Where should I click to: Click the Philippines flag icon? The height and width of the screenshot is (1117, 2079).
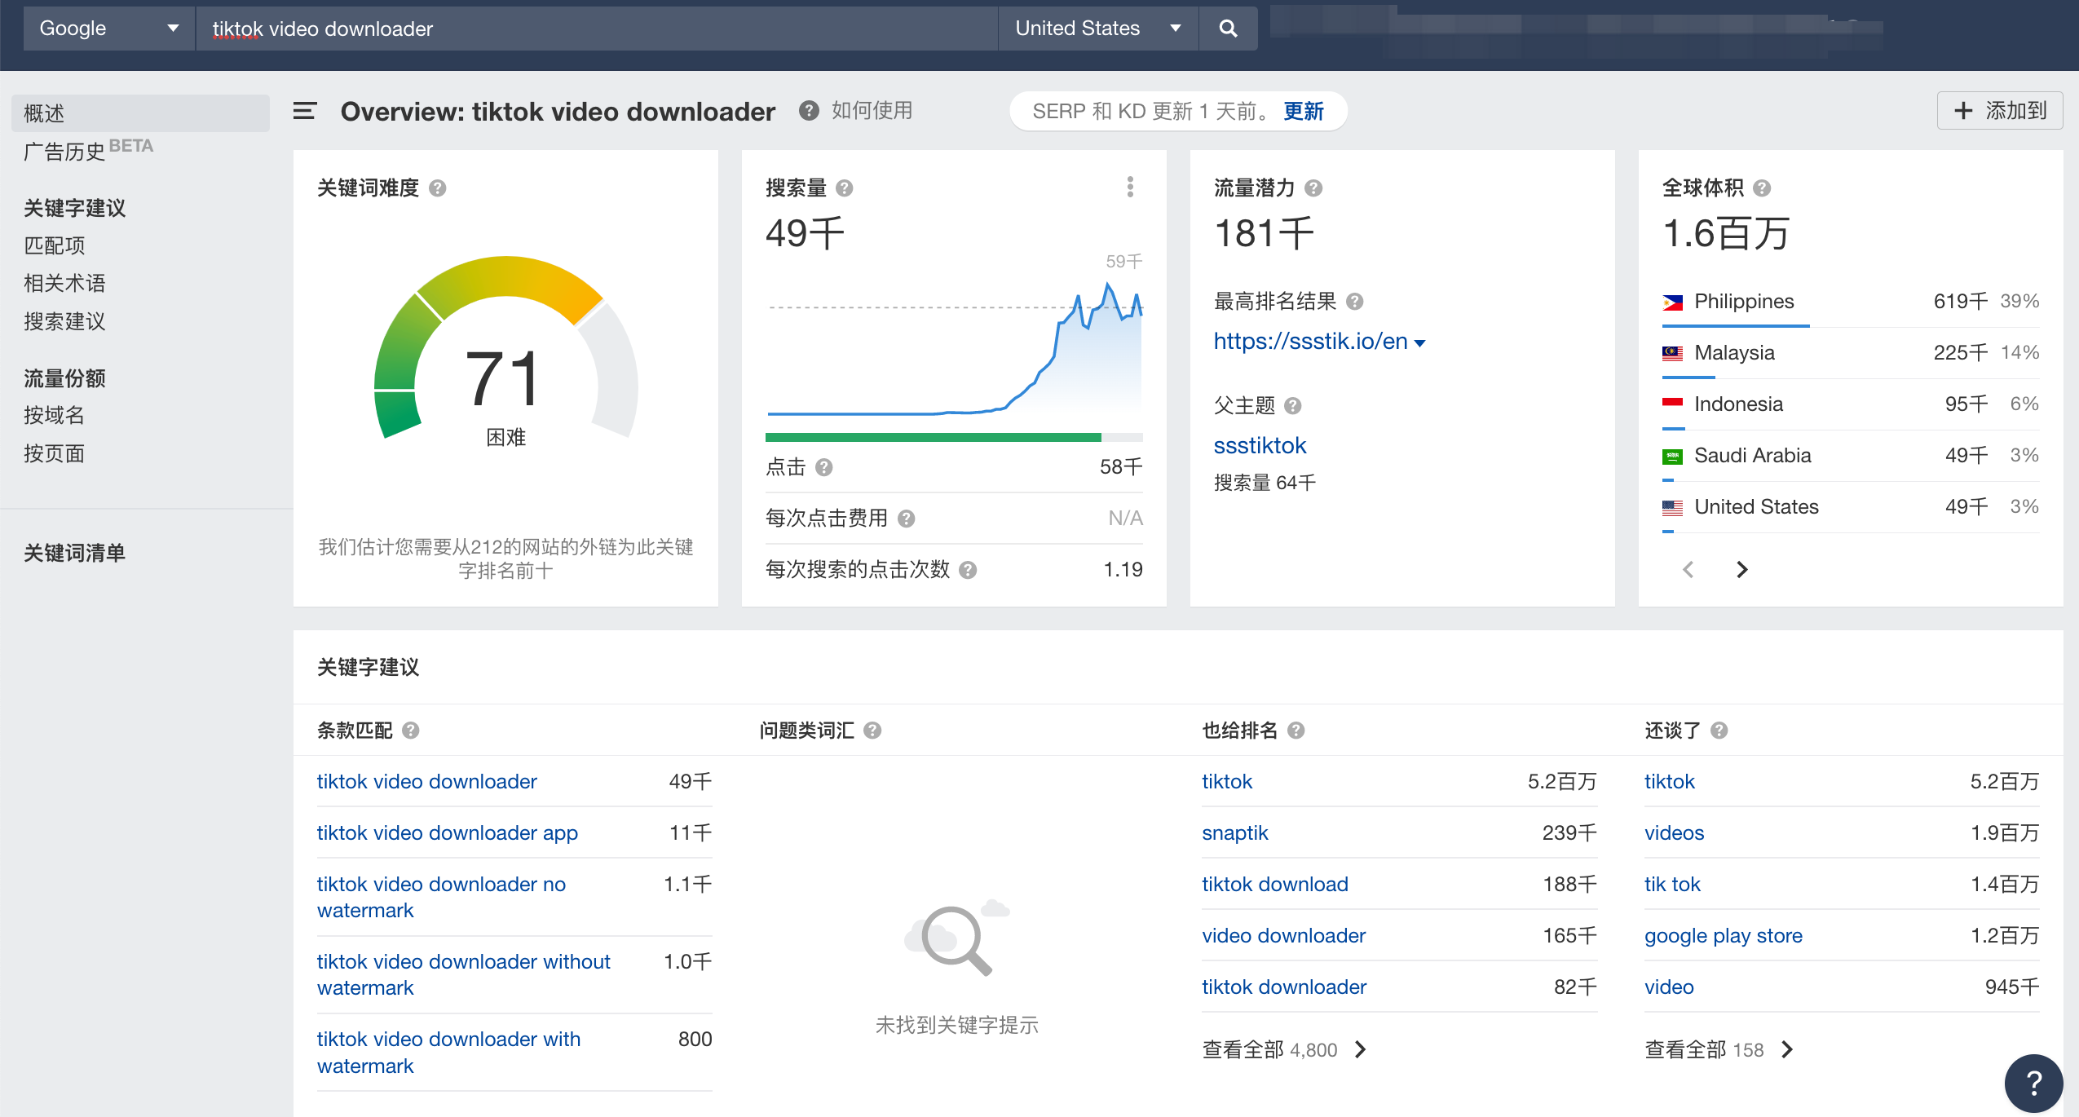point(1673,301)
